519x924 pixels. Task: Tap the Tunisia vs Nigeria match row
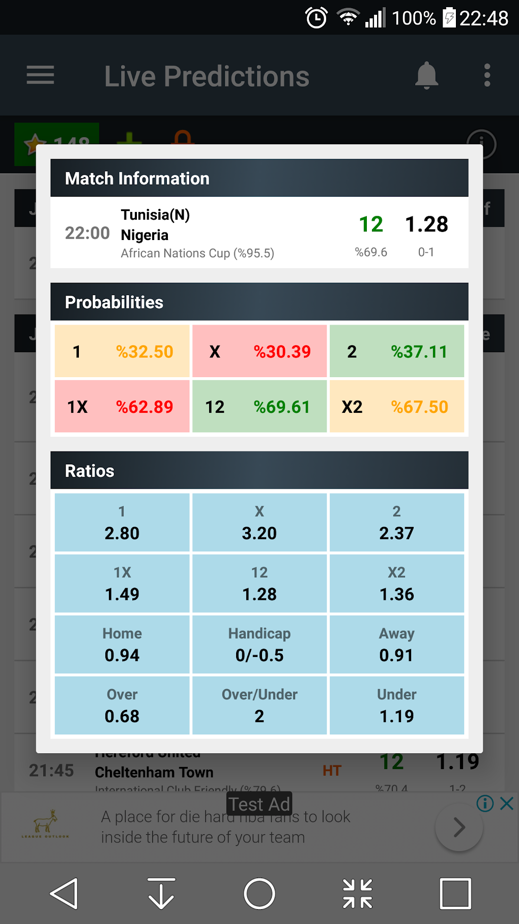pos(259,233)
